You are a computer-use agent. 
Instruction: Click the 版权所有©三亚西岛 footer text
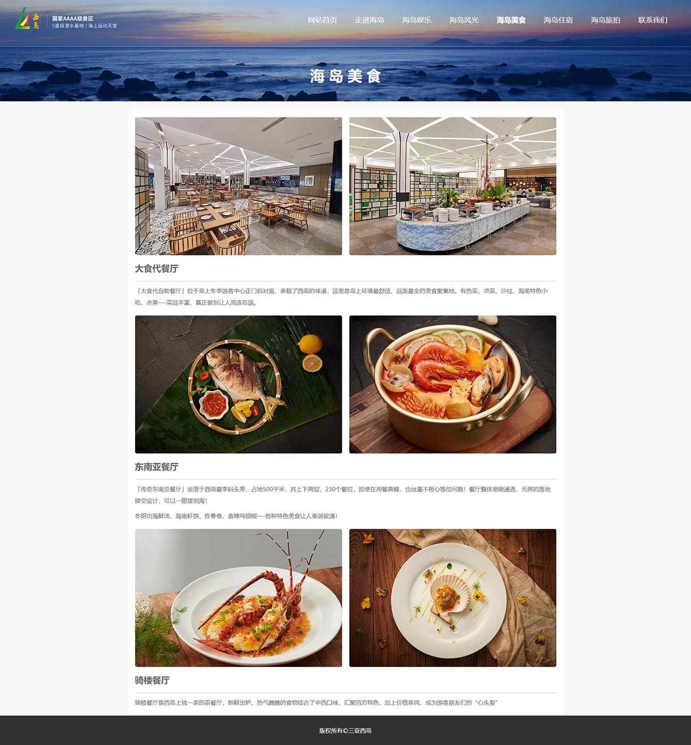click(x=345, y=731)
